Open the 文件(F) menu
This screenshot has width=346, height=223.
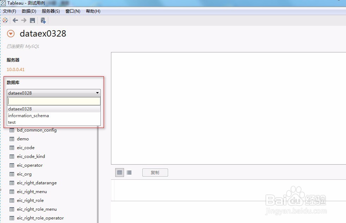click(10, 11)
